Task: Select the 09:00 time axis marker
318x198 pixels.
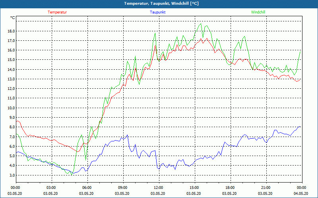Action: [x=123, y=188]
